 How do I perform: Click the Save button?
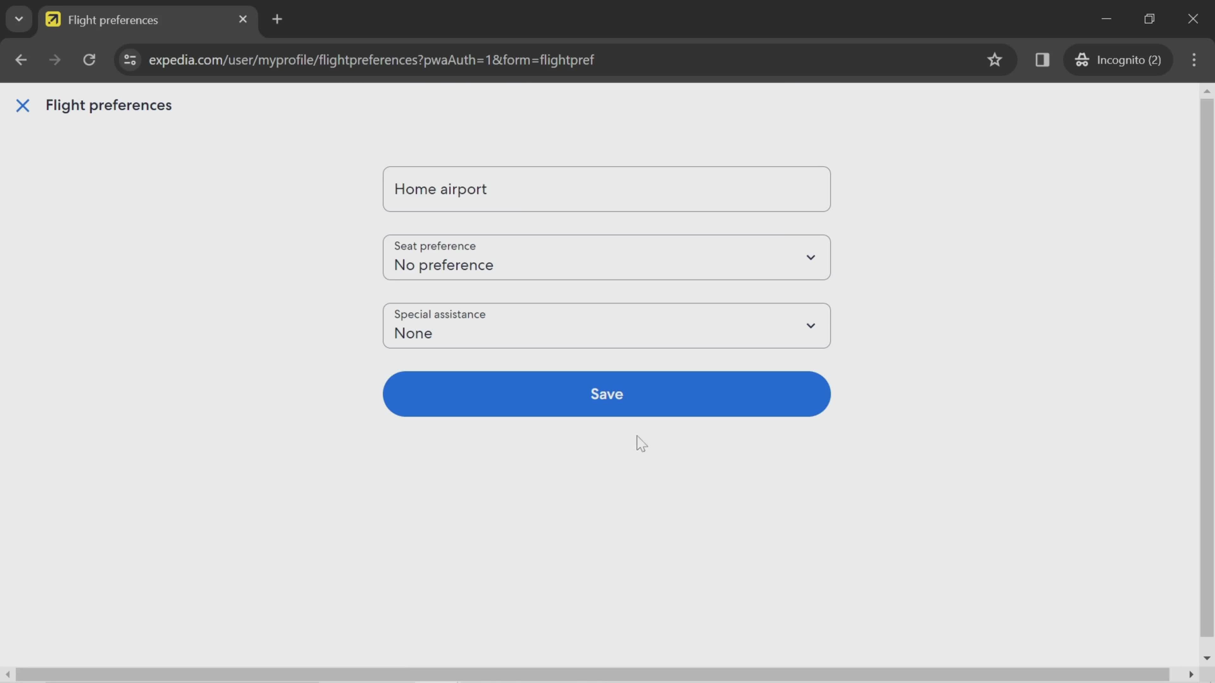click(x=607, y=394)
